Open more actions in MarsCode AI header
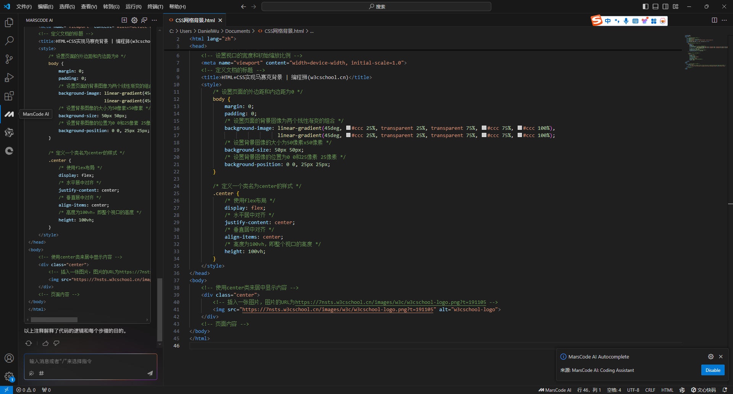 click(154, 20)
